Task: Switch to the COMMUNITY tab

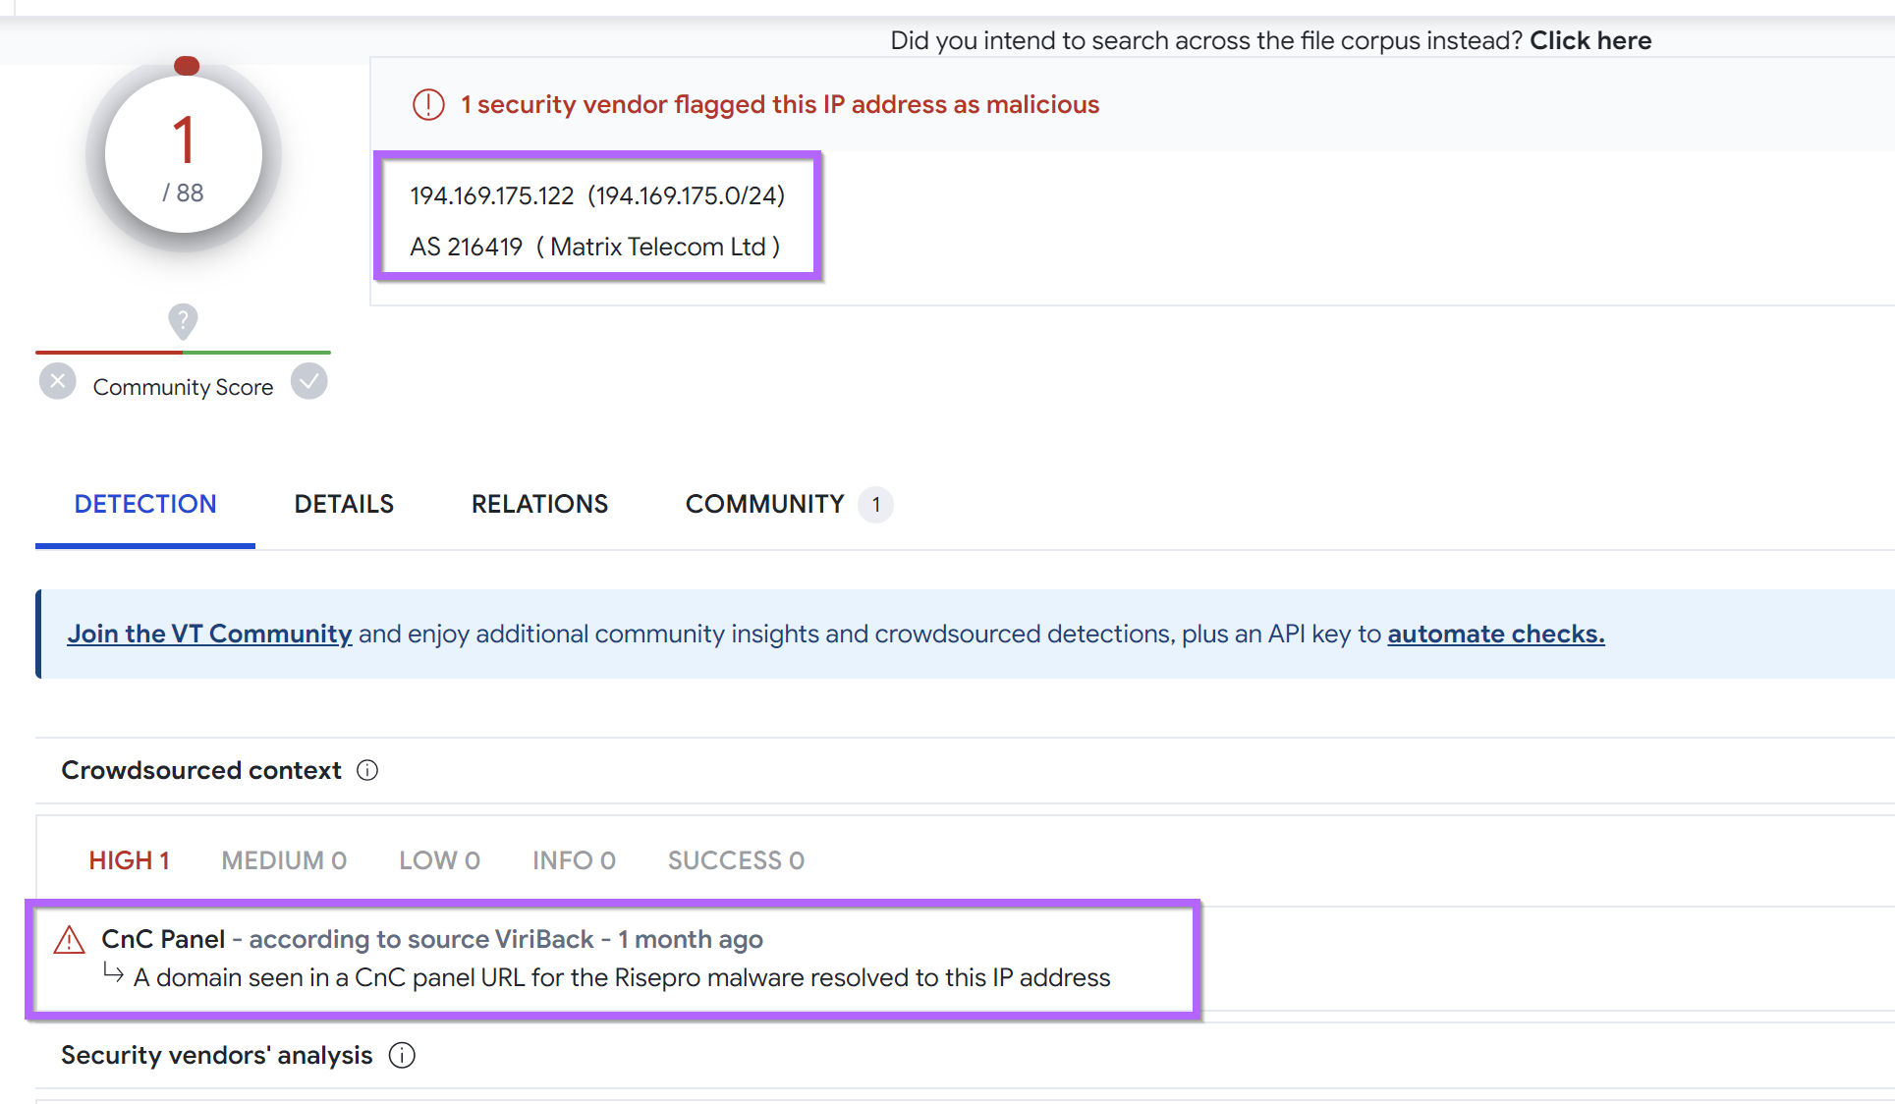Action: pos(765,504)
